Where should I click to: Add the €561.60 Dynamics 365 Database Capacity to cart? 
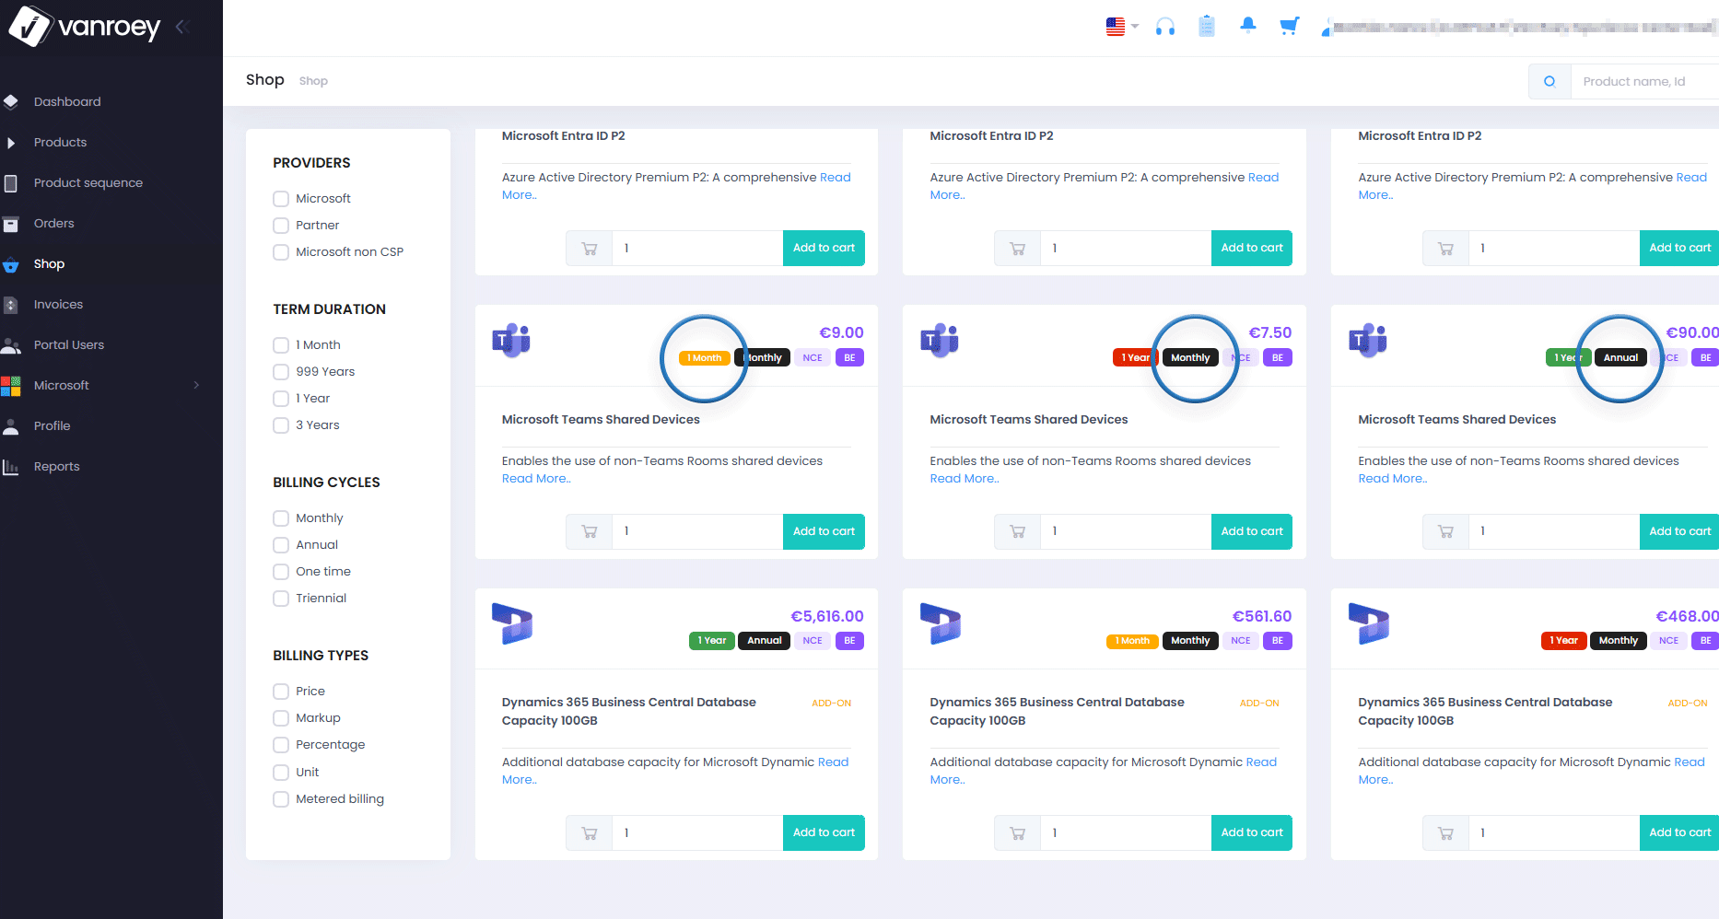coord(1252,832)
